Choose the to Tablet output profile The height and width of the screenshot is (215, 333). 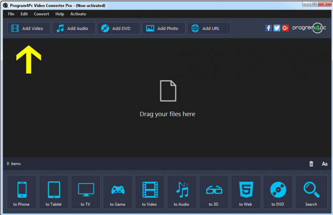(x=54, y=192)
